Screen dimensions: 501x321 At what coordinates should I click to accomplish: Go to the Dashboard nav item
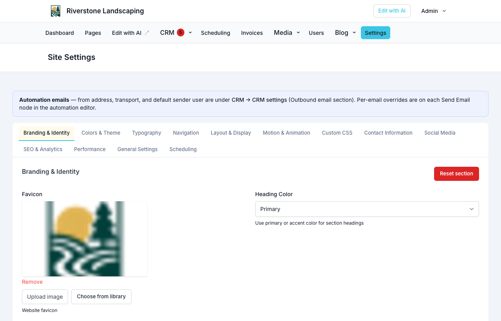click(59, 33)
